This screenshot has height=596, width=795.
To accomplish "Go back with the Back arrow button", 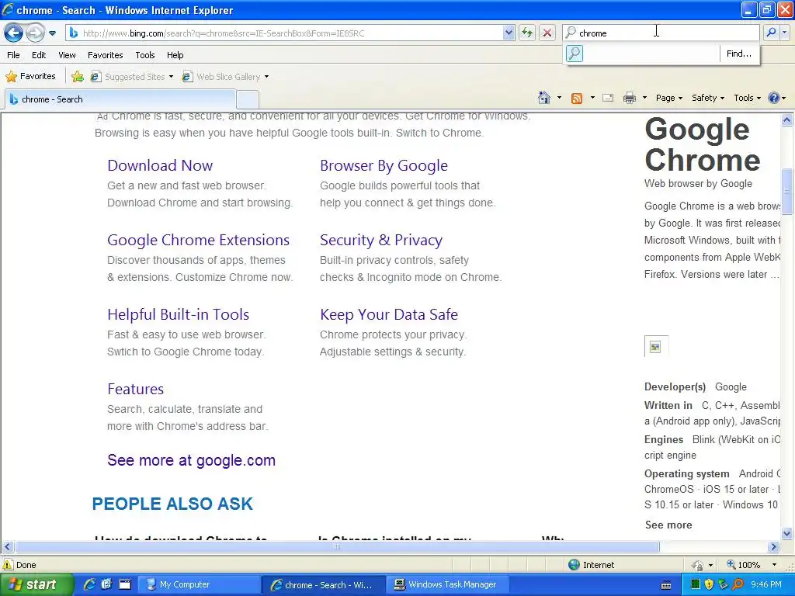I will click(x=13, y=33).
